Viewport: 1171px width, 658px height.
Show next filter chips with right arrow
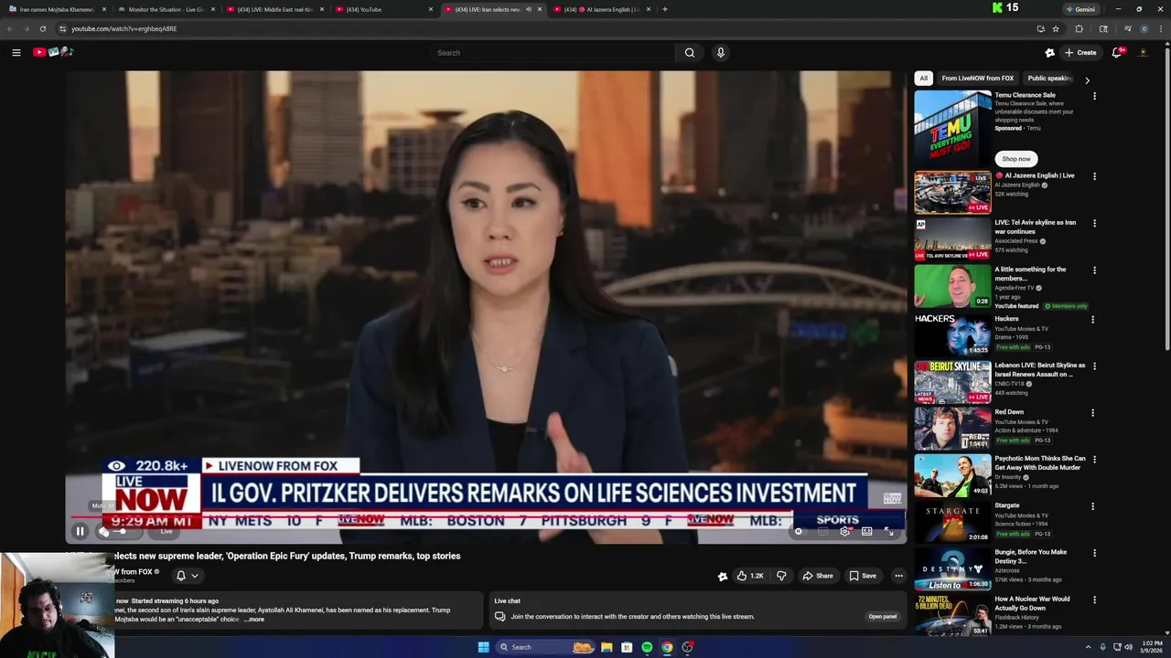pos(1087,80)
